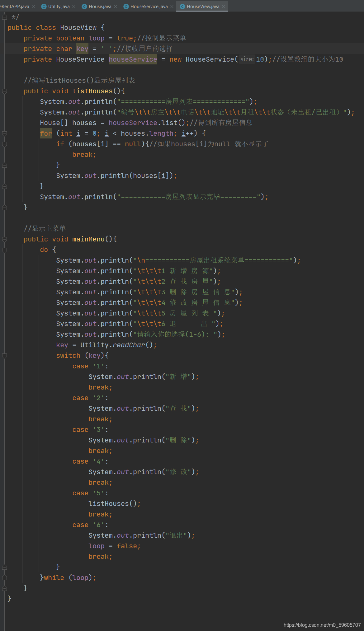The height and width of the screenshot is (631, 364).
Task: Click the prompt line 请输入你的选择(1-6)
Action: pos(140,334)
